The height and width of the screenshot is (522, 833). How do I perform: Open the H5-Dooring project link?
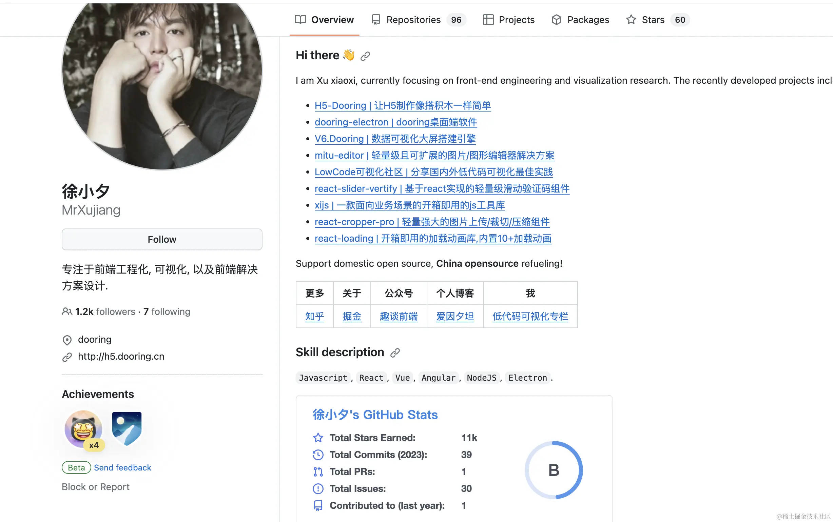tap(403, 106)
